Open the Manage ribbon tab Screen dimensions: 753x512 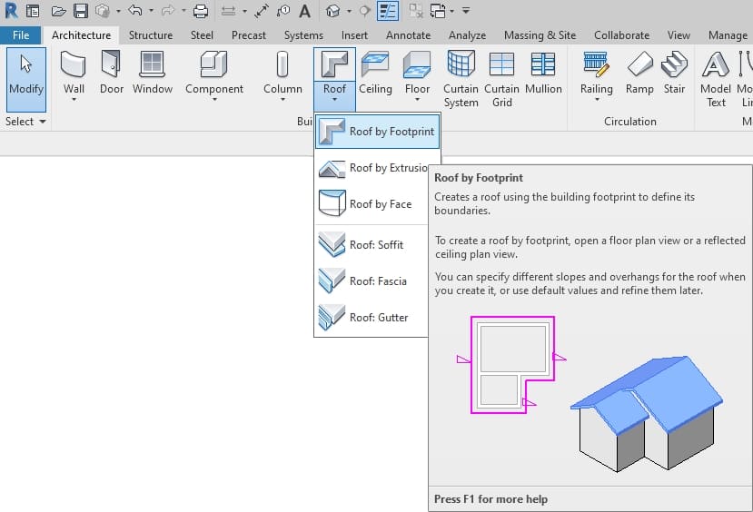[x=728, y=35]
